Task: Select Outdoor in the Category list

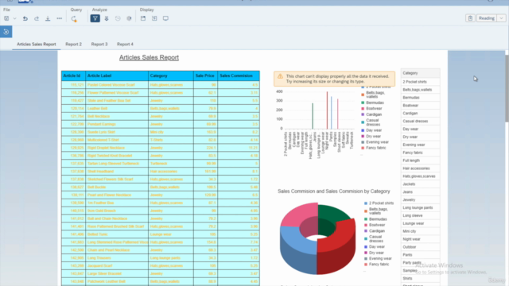Action: [421, 247]
